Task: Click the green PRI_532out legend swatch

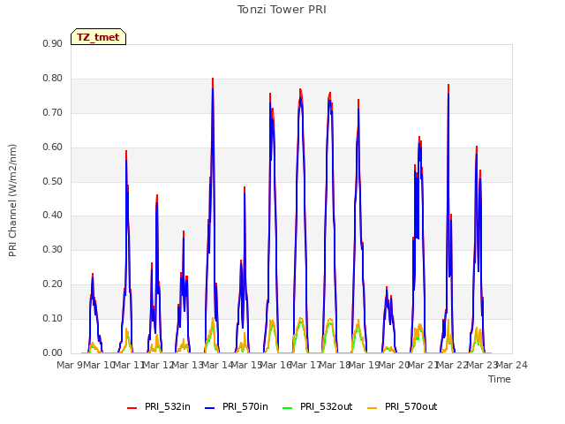Action: [288, 408]
